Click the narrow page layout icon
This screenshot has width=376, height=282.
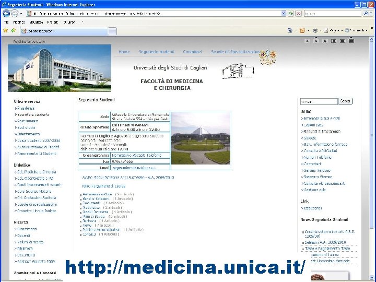pos(334,41)
